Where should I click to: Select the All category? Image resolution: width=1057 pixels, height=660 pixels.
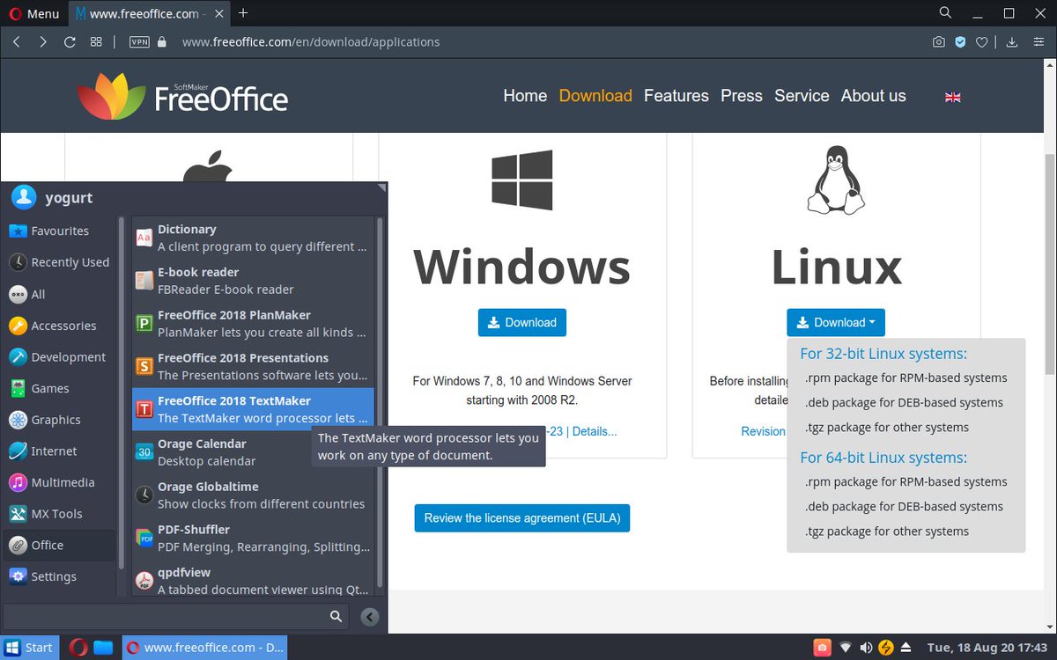point(60,294)
